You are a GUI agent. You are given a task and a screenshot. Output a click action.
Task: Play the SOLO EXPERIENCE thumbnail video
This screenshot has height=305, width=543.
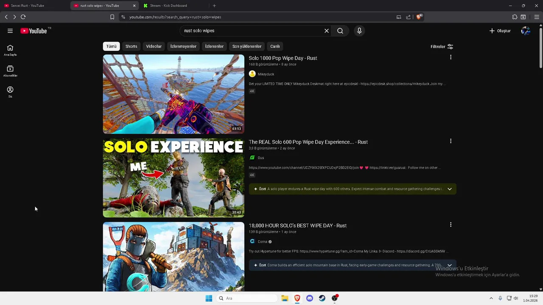click(x=174, y=178)
